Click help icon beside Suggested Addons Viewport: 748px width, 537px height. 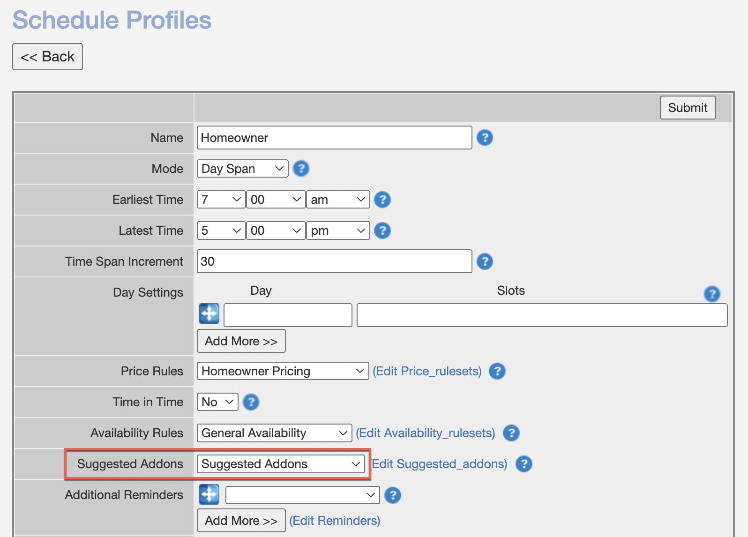coord(524,464)
